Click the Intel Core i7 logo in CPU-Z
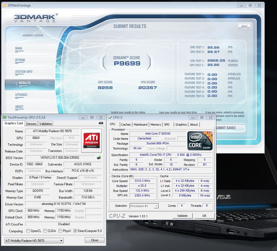The height and width of the screenshot is (251, 277). (x=200, y=141)
